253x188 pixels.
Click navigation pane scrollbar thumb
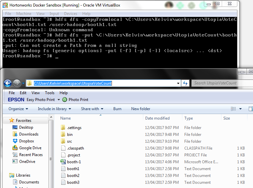click(x=51, y=159)
